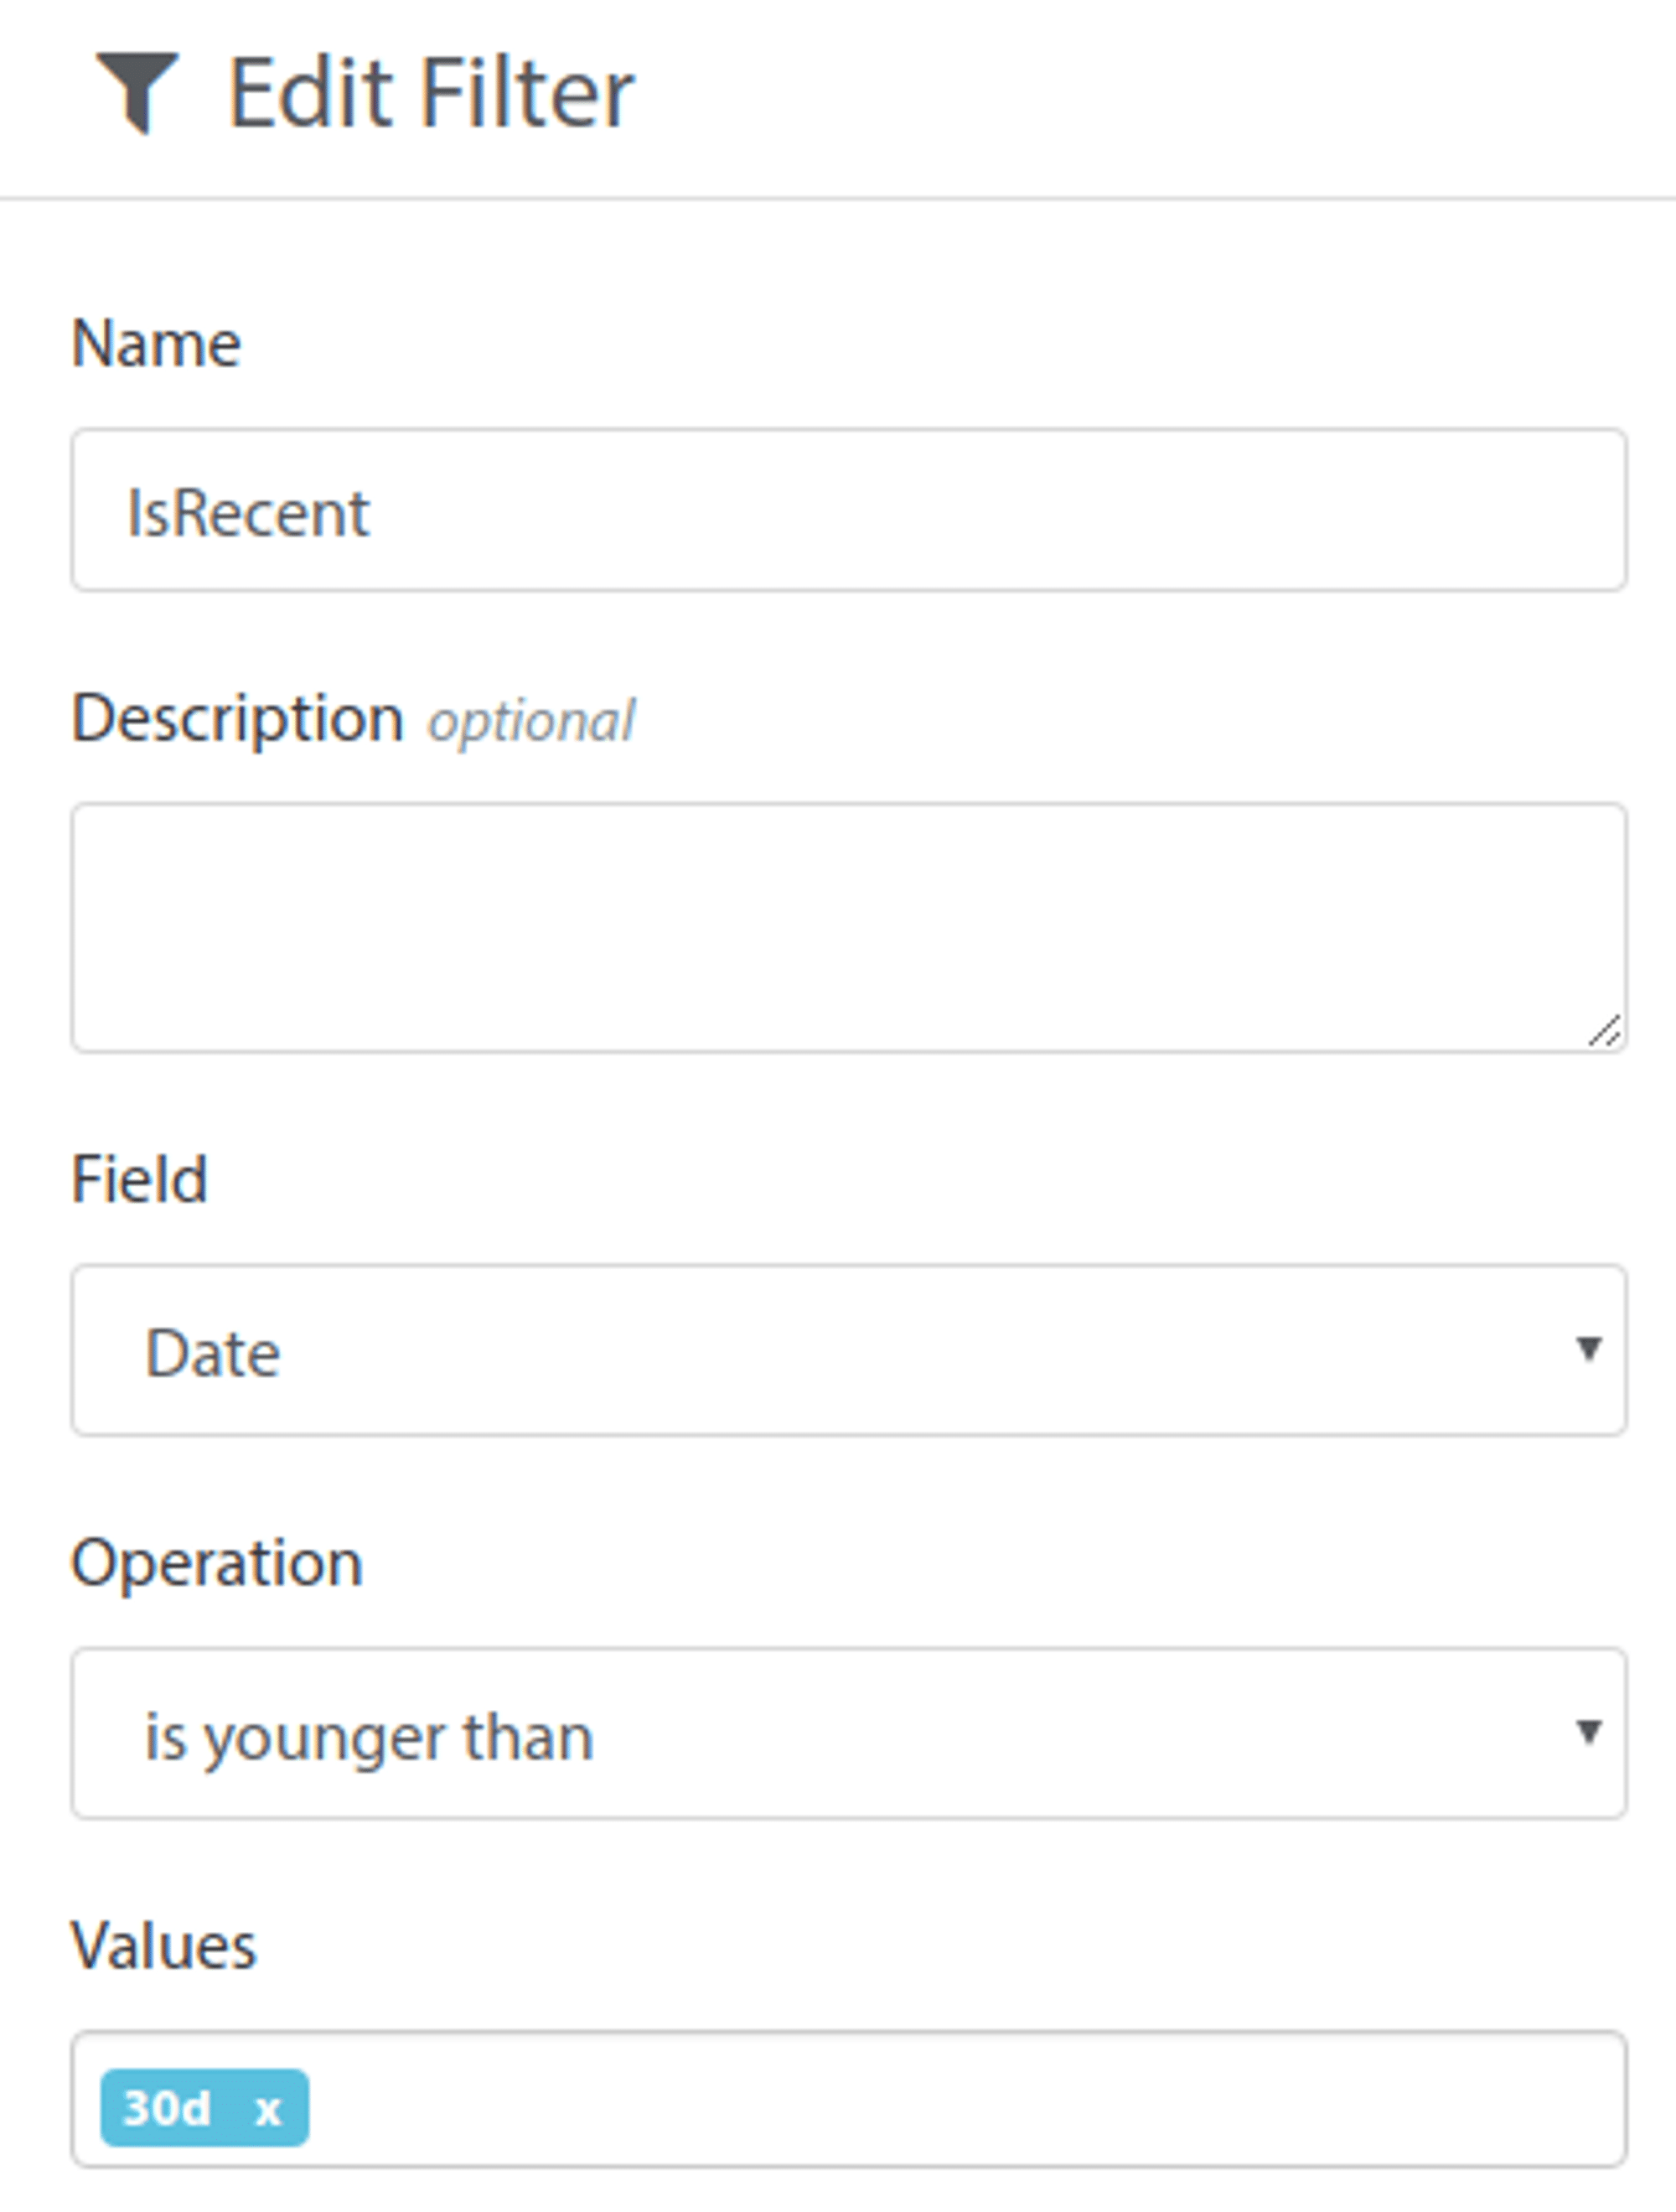Viewport: 1676px width, 2212px height.
Task: Click the Name field label
Action: 156,343
